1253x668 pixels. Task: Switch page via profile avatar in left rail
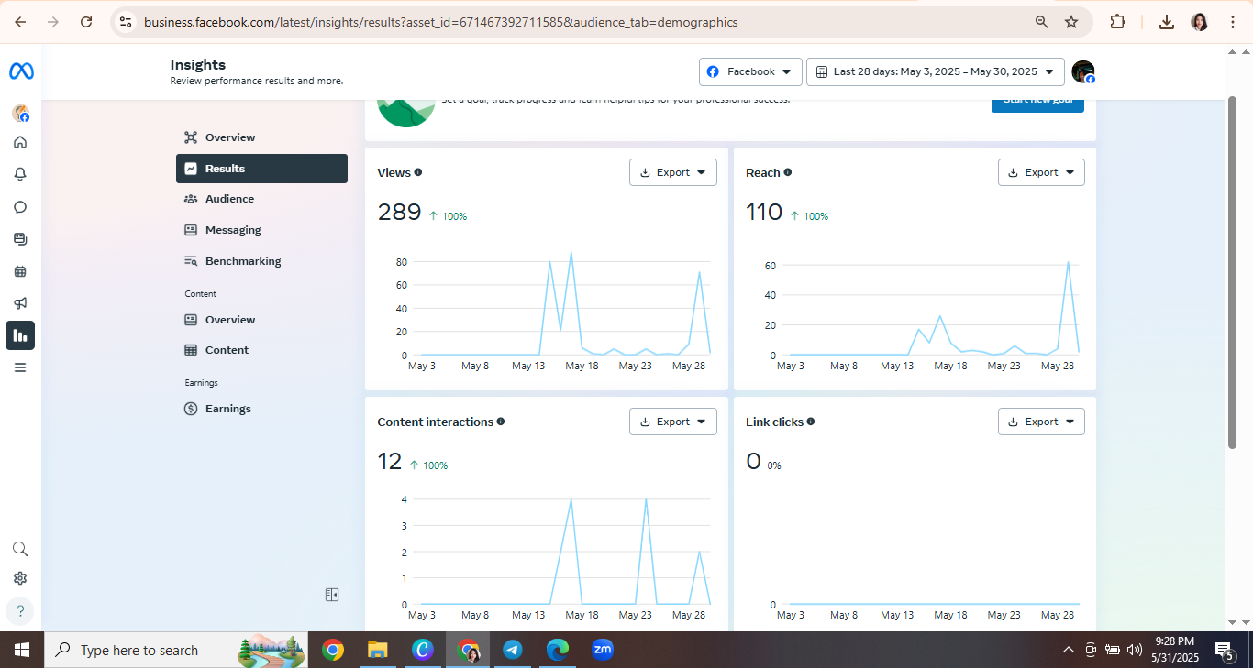20,113
